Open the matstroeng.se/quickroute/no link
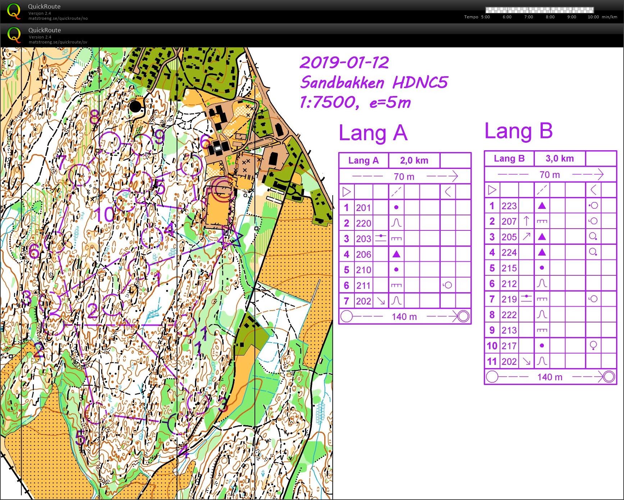Image resolution: width=624 pixels, height=500 pixels. click(x=58, y=18)
